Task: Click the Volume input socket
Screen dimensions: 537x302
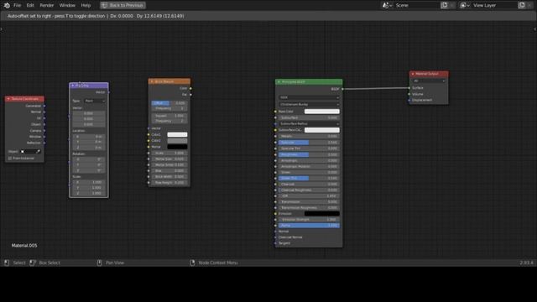Action: coord(409,94)
